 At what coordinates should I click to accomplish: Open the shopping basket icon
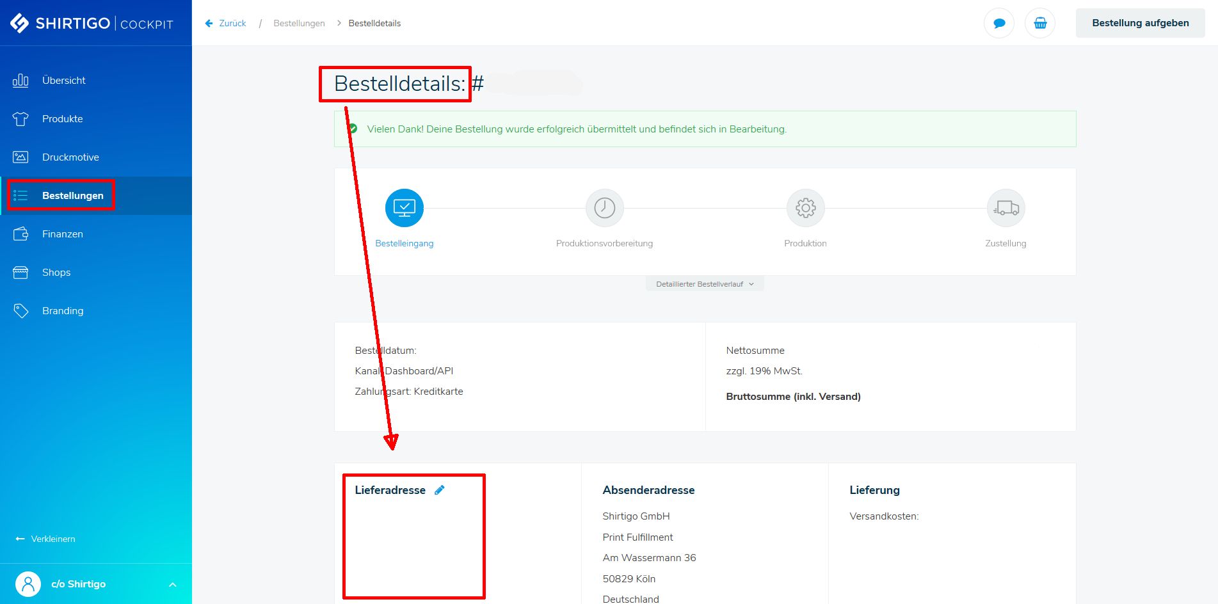1040,24
